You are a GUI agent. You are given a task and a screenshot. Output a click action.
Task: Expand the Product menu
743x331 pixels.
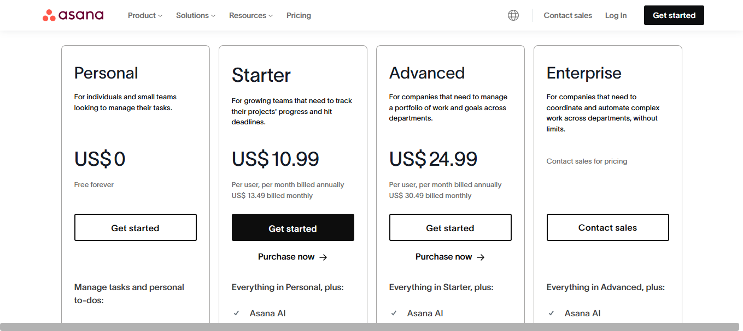click(x=145, y=15)
